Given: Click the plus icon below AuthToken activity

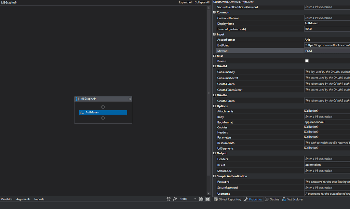Looking at the screenshot, I should coord(103,118).
